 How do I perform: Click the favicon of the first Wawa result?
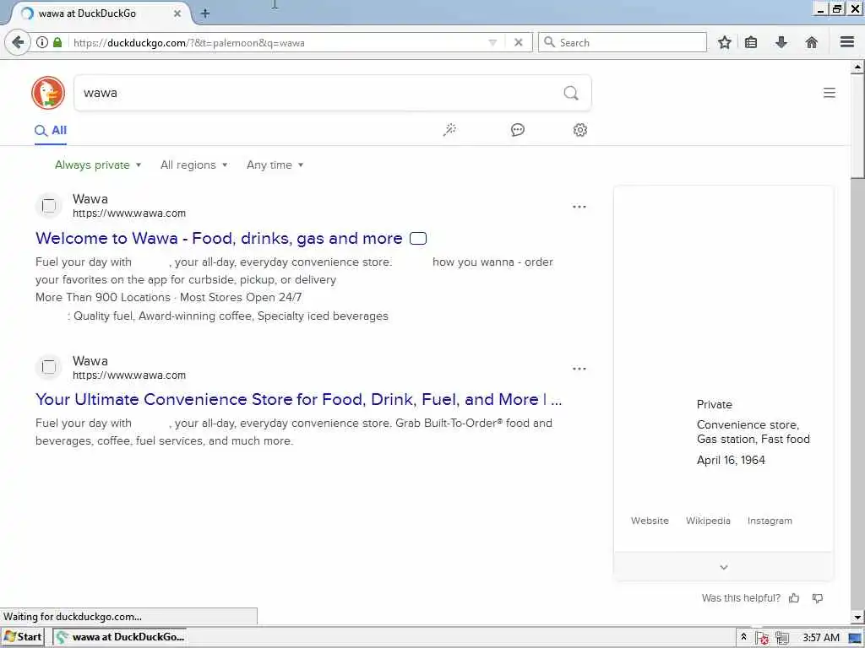[48, 206]
